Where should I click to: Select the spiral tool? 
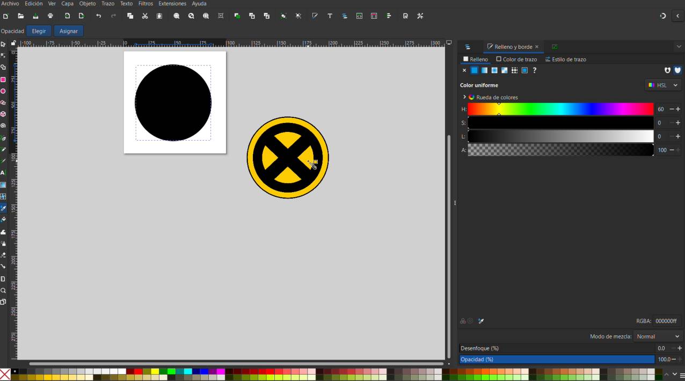click(x=3, y=126)
